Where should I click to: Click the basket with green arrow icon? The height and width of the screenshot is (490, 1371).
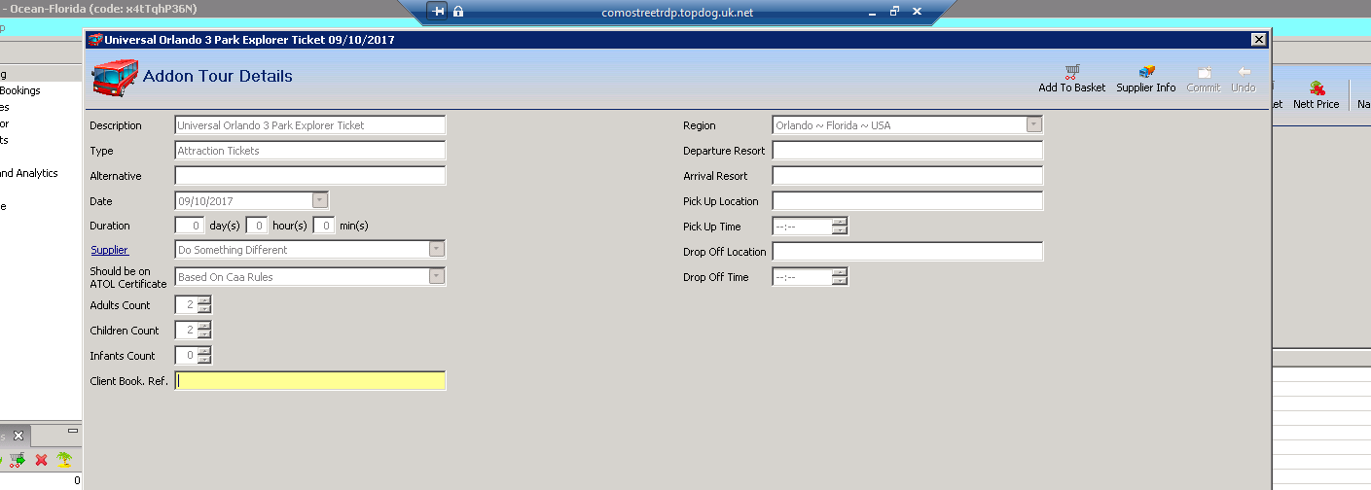(x=18, y=460)
